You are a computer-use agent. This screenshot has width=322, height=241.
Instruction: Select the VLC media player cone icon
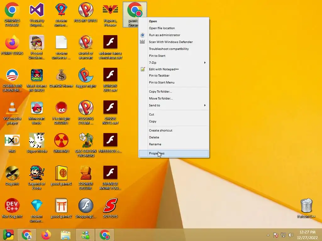click(12, 113)
